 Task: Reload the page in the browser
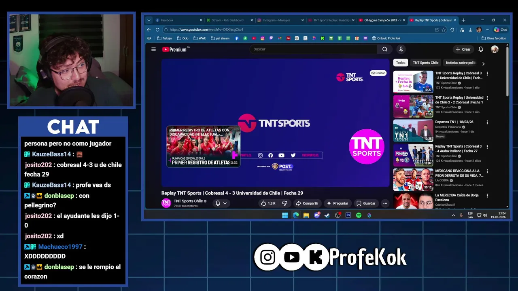point(157,30)
